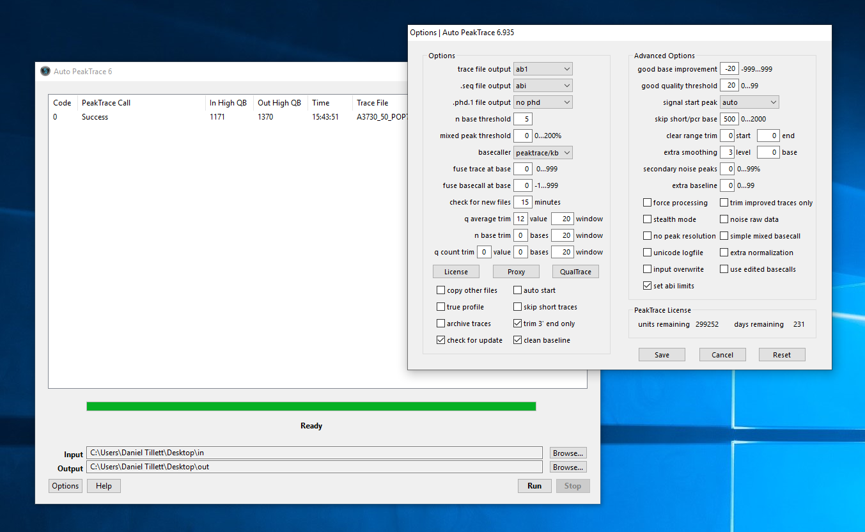Click the green progress bar
The width and height of the screenshot is (865, 532).
point(311,407)
